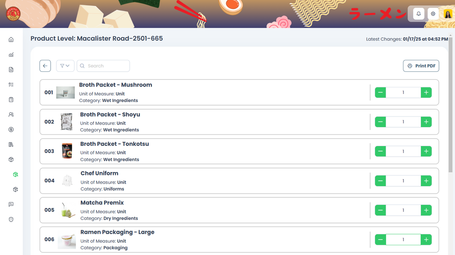
Task: Go back with the arrow button
Action: click(x=45, y=66)
